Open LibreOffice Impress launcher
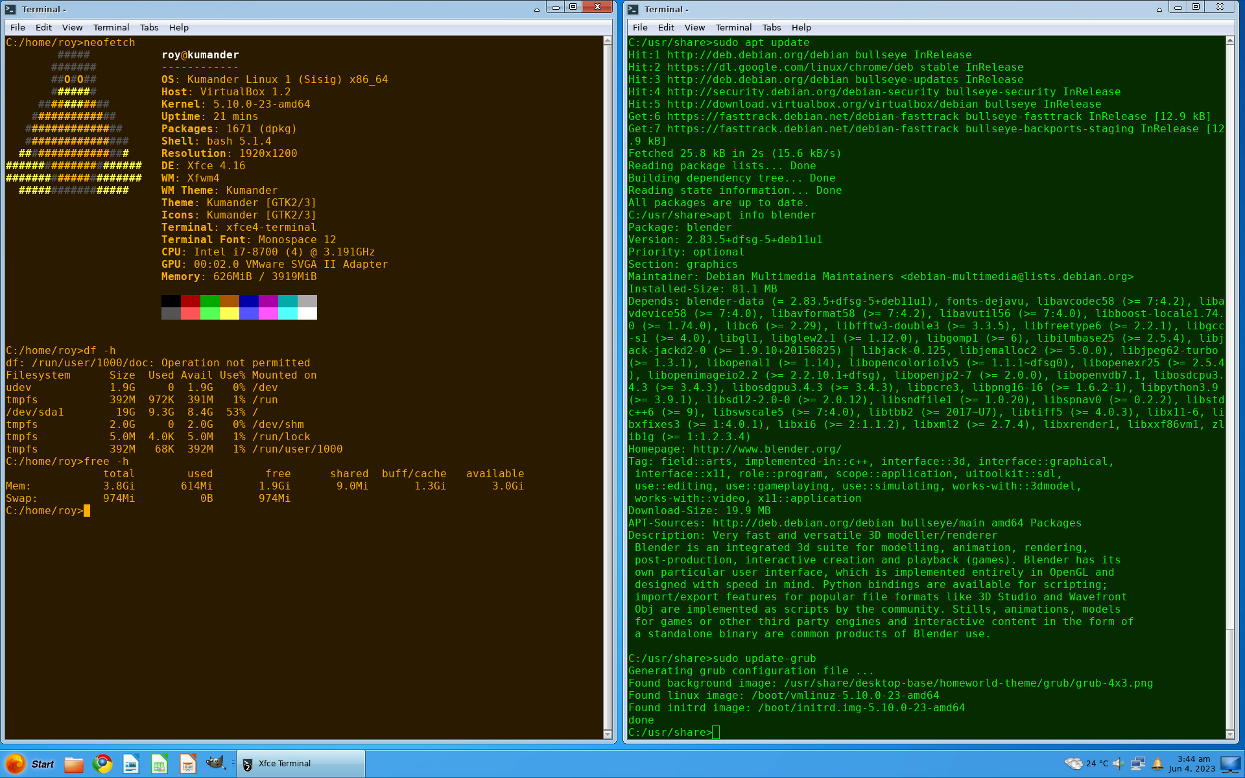 coord(188,764)
